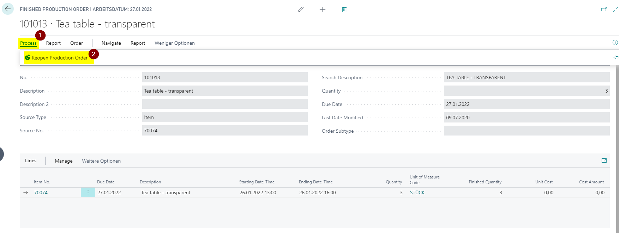Click Last Date Modified field 09.07.2020
Screen dimensions: 619x233
(527, 118)
